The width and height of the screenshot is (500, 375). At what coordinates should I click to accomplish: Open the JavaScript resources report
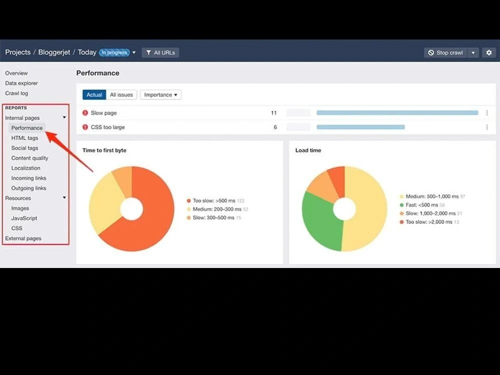(24, 218)
